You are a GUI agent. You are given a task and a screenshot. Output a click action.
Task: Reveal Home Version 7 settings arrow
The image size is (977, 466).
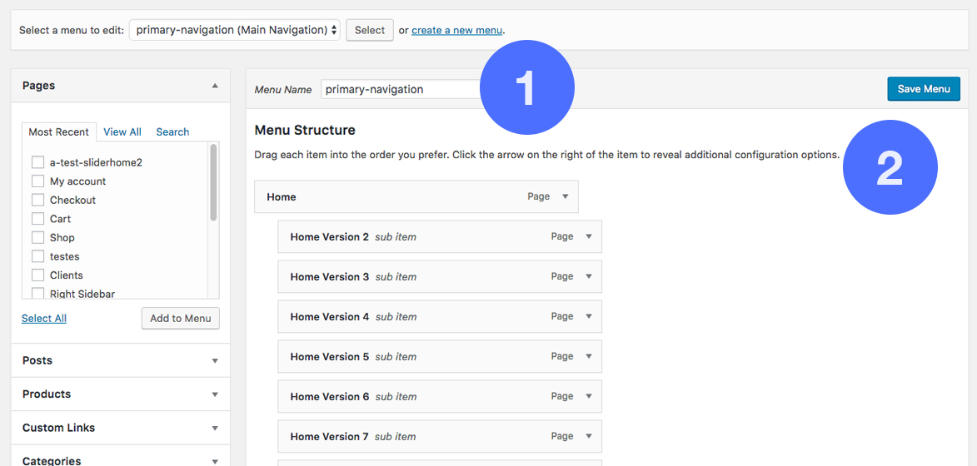coord(588,437)
